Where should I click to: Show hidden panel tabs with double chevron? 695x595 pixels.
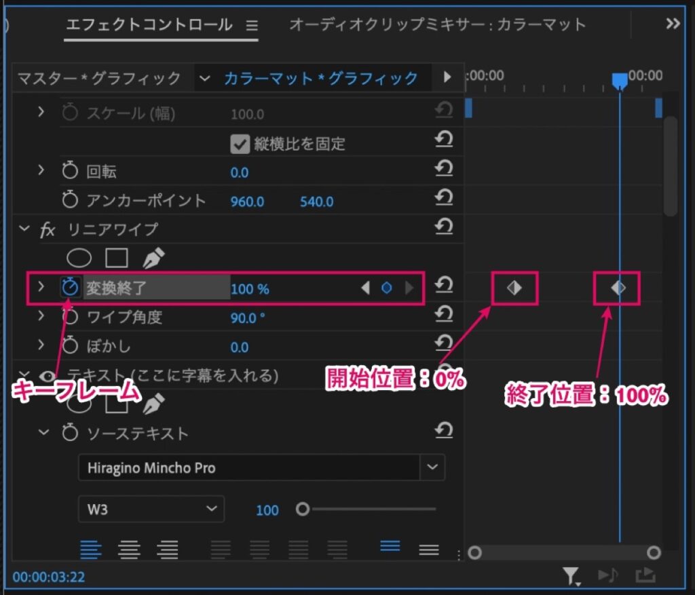click(x=673, y=24)
